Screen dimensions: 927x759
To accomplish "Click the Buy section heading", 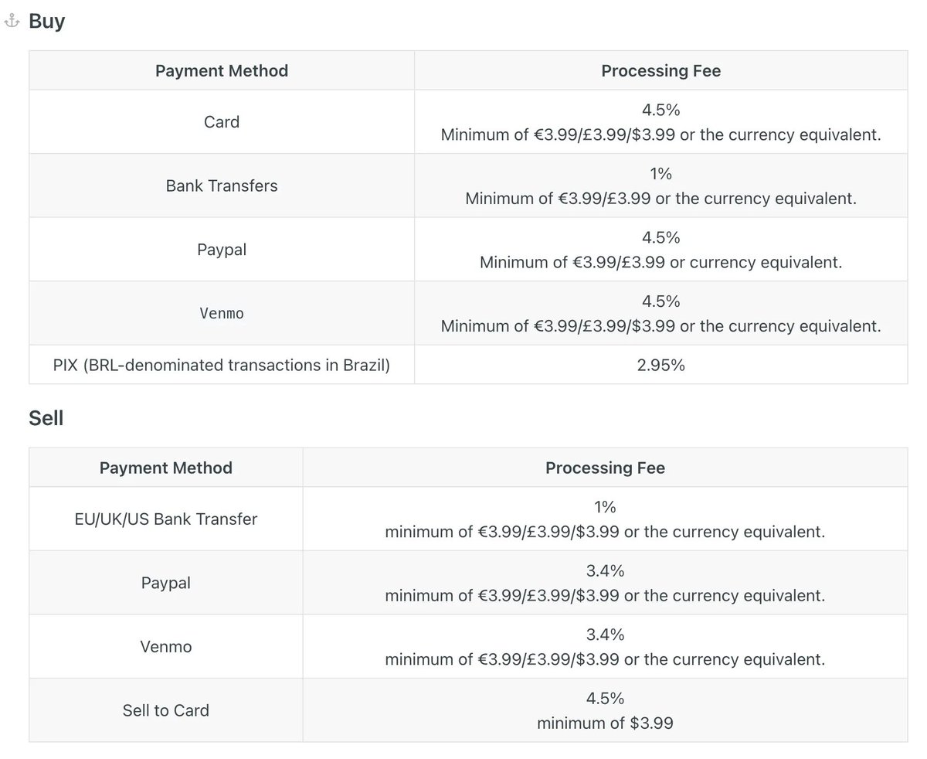I will coord(46,21).
